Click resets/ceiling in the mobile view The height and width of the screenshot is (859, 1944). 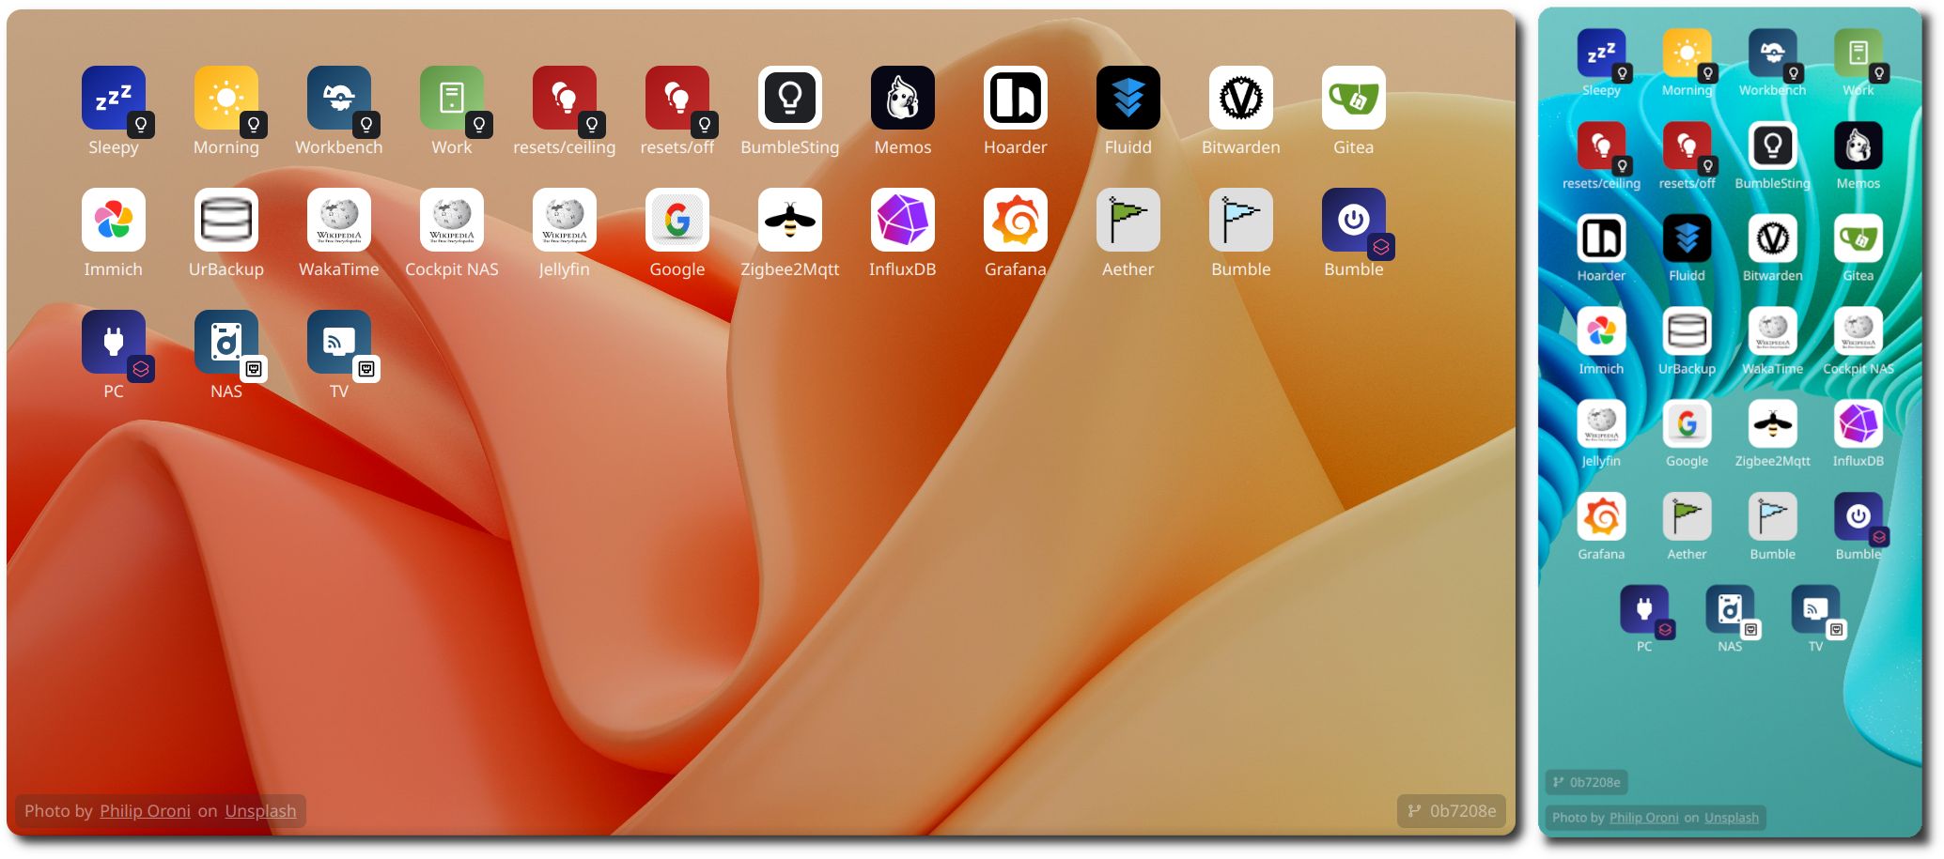click(x=1601, y=146)
